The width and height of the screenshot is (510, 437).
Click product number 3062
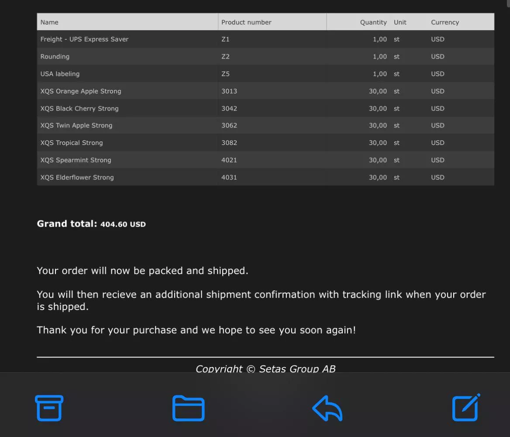tap(229, 126)
